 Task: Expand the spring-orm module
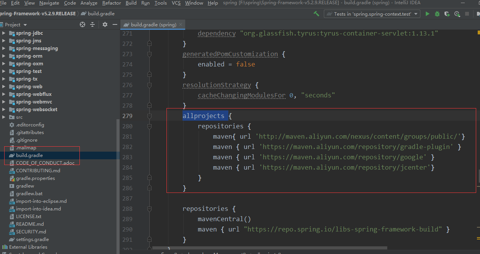4,56
